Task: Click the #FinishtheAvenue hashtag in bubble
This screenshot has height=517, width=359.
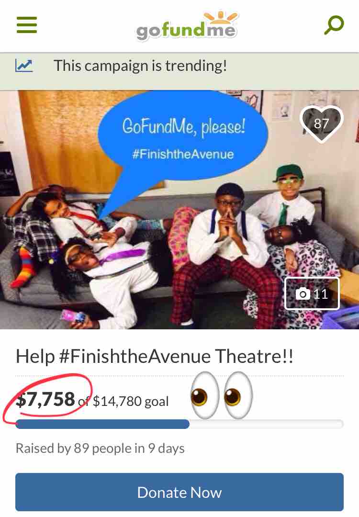Action: pyautogui.click(x=183, y=154)
